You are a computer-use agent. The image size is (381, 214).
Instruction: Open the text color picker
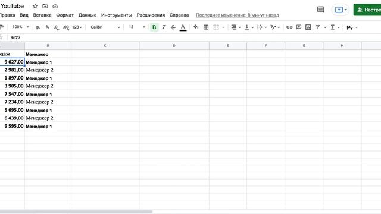pyautogui.click(x=183, y=27)
